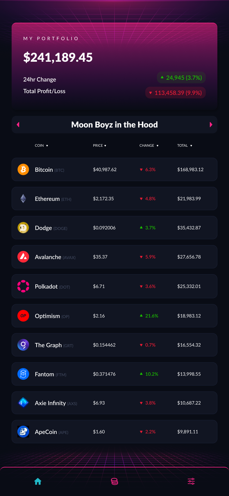
Task: Click the Bitcoin coin logo
Action: [x=23, y=169]
